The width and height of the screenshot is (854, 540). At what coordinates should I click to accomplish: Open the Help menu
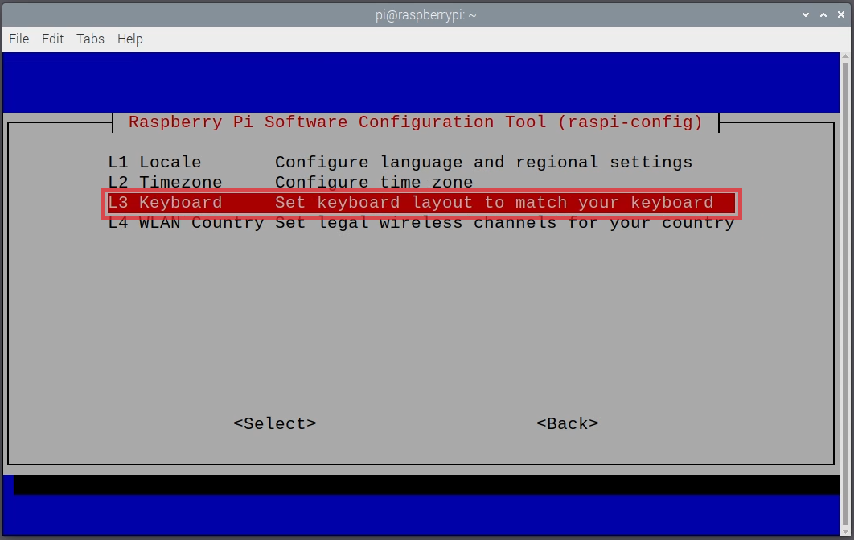[129, 39]
